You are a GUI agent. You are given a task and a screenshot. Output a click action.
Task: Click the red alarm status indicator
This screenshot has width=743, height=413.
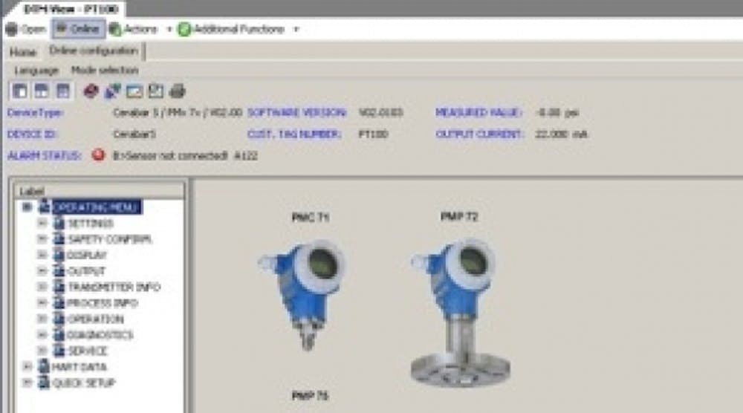[x=99, y=155]
